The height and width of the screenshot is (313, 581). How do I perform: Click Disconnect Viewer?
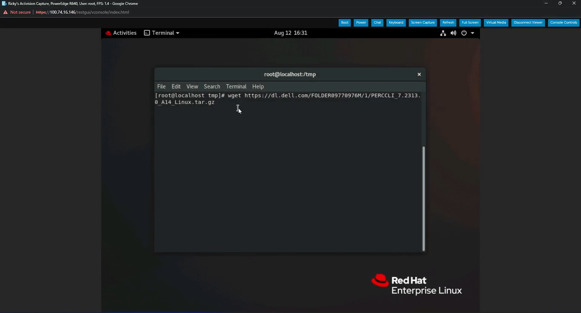pyautogui.click(x=528, y=22)
